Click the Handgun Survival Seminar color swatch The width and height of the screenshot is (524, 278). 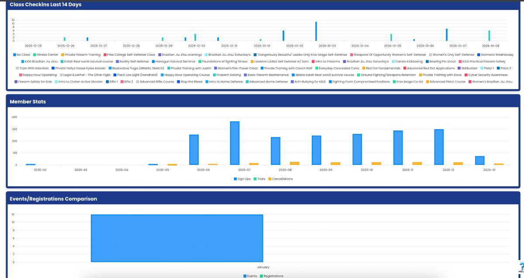(153, 62)
